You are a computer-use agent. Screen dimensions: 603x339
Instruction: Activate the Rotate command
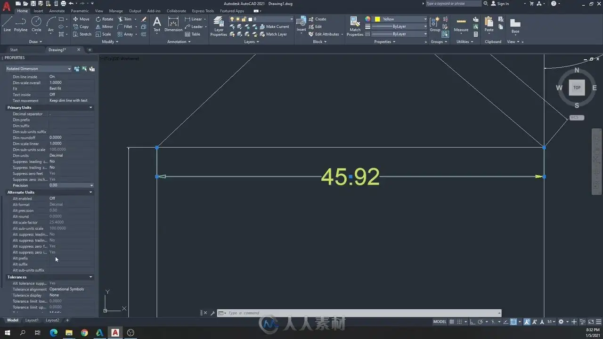click(x=104, y=19)
